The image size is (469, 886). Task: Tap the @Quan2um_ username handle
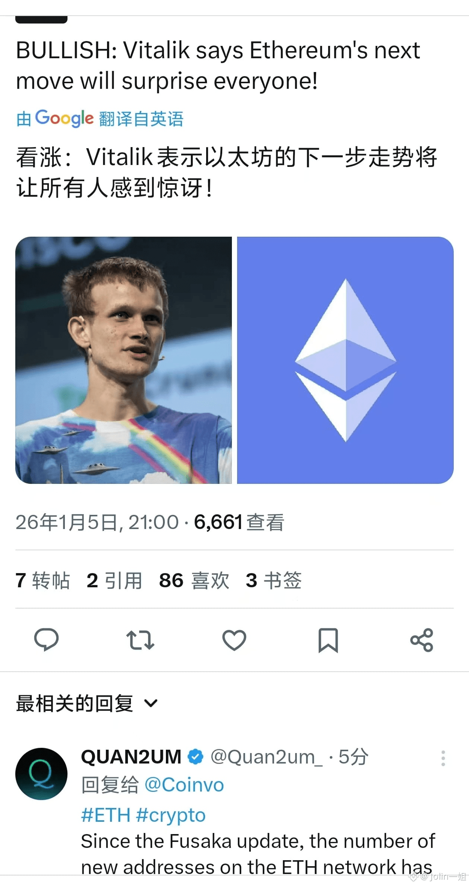point(267,757)
